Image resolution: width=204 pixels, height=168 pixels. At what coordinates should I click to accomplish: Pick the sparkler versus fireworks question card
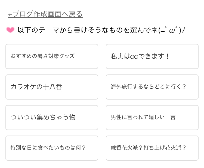(152, 148)
